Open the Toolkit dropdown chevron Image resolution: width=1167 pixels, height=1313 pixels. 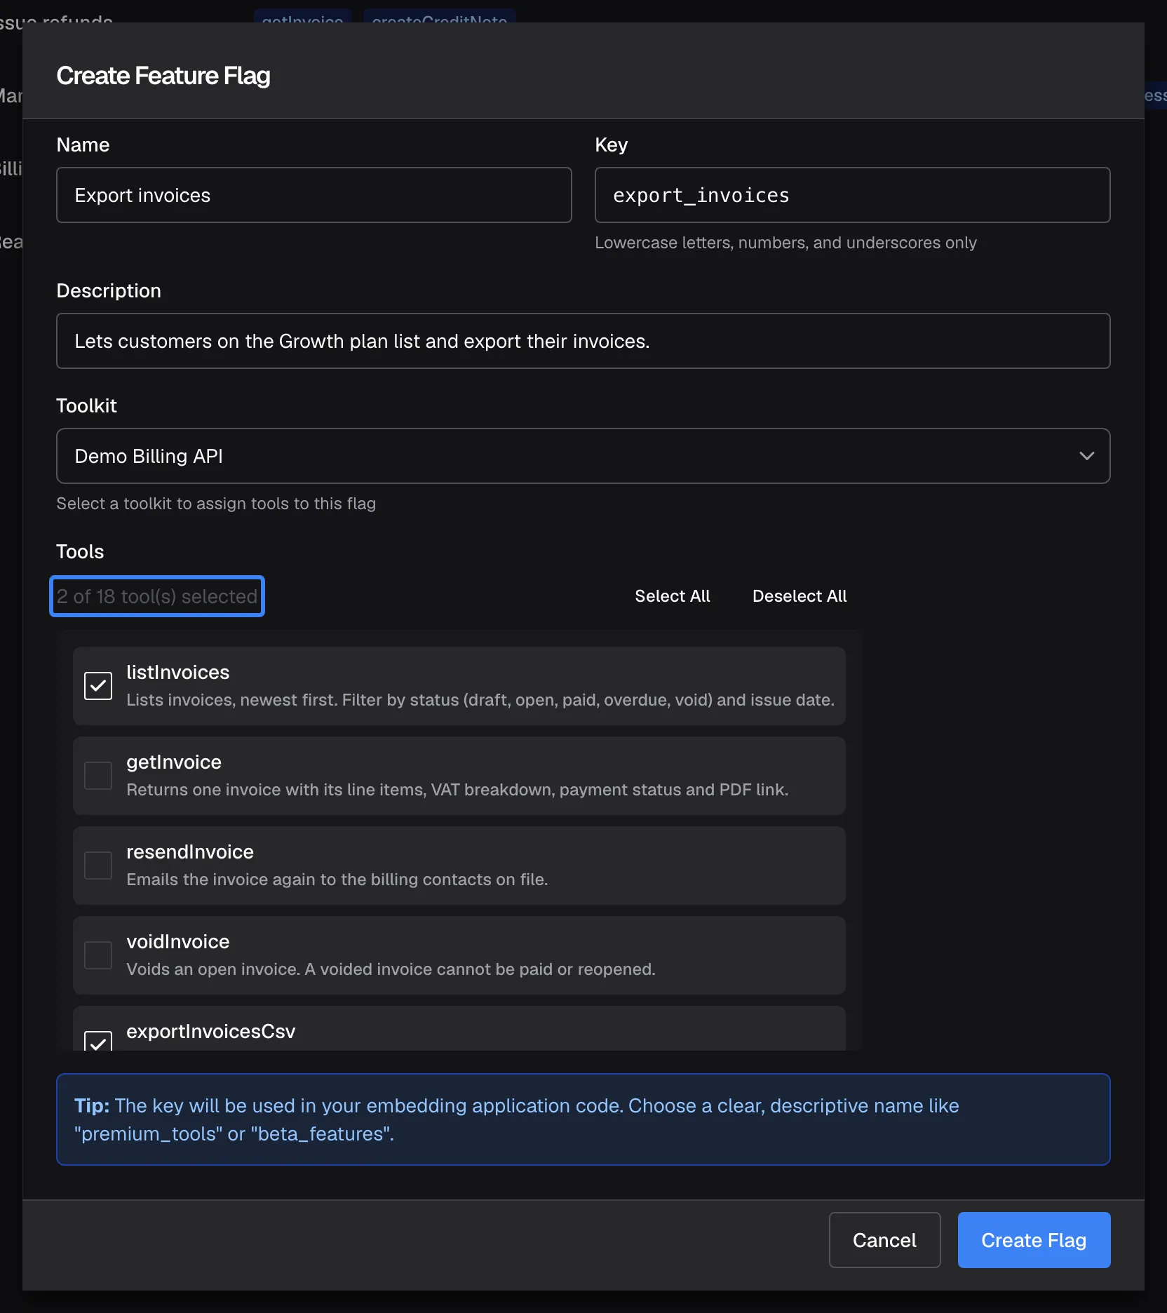coord(1086,456)
